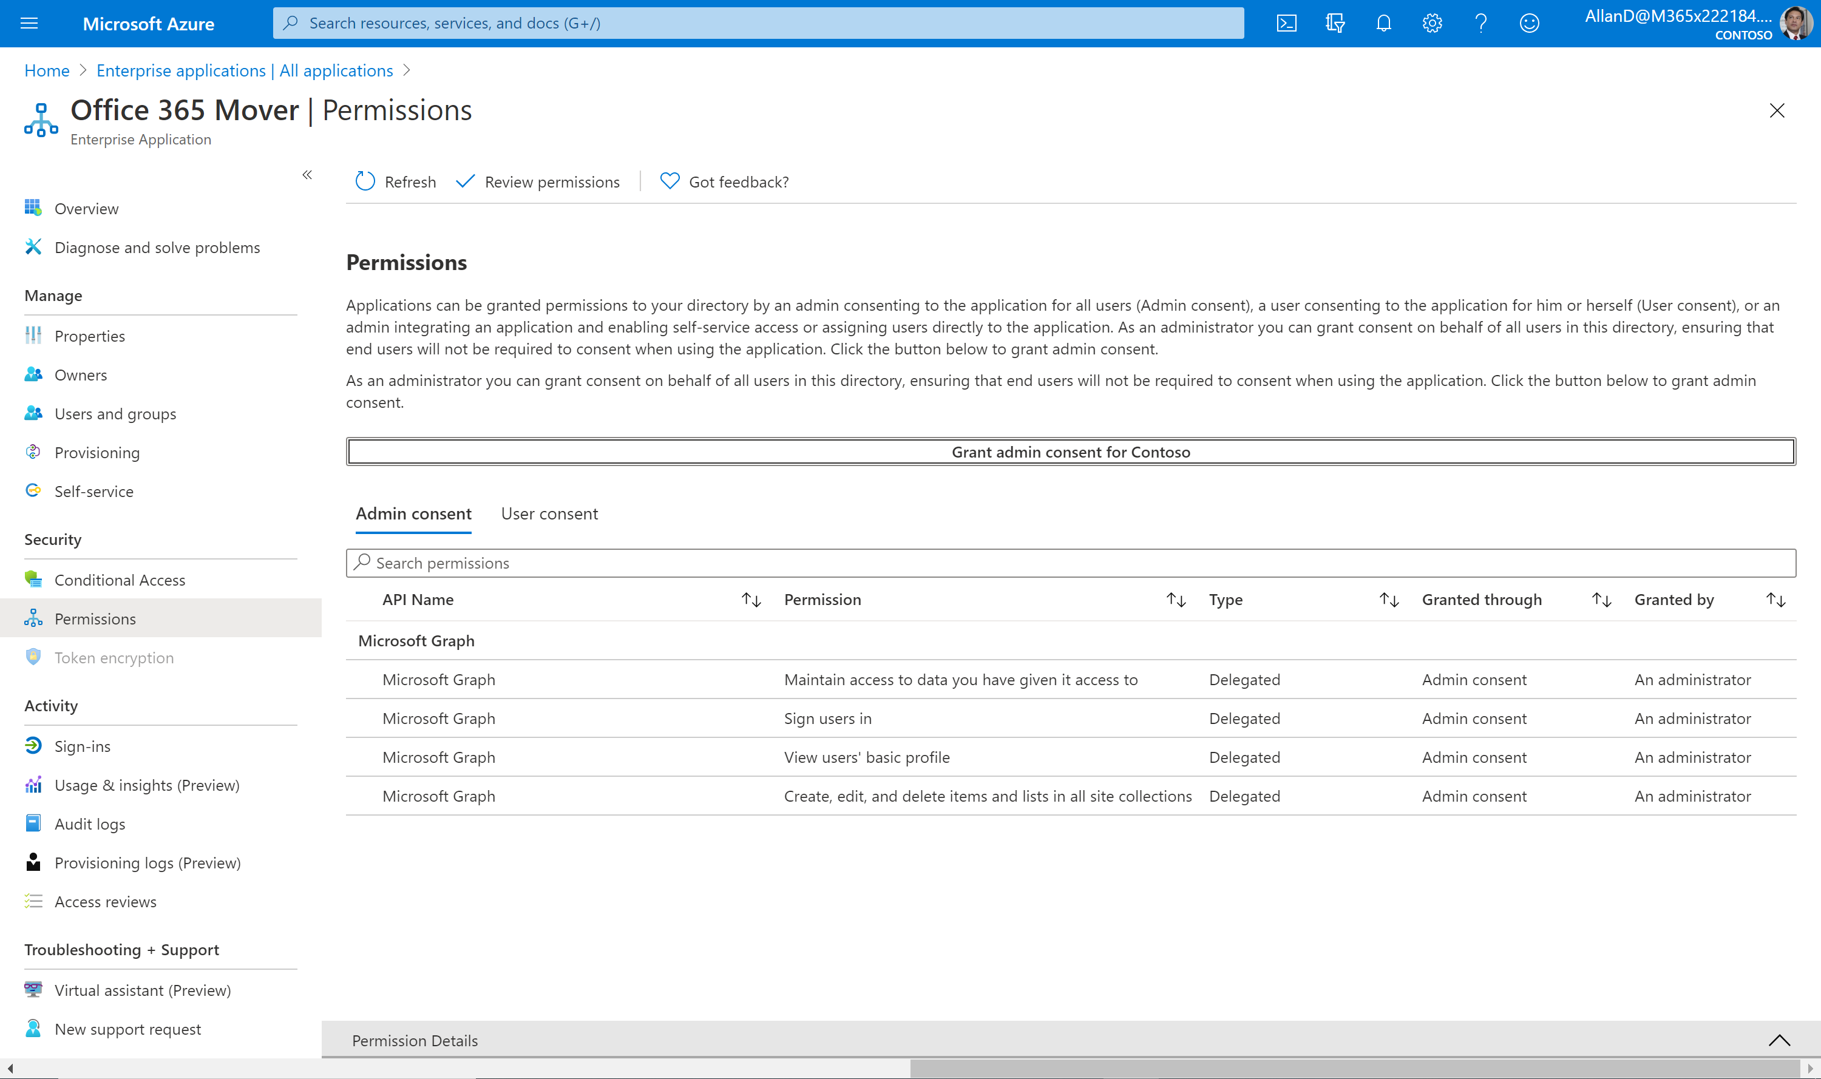
Task: Sort the table by Permission column
Action: pos(1175,599)
